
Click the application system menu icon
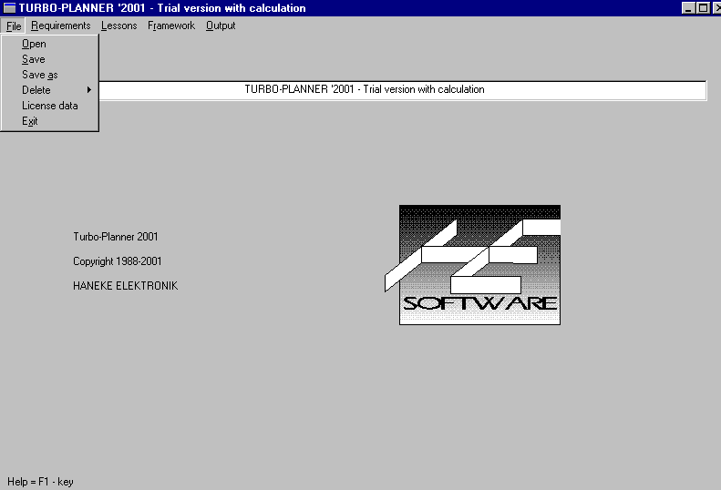[x=9, y=8]
